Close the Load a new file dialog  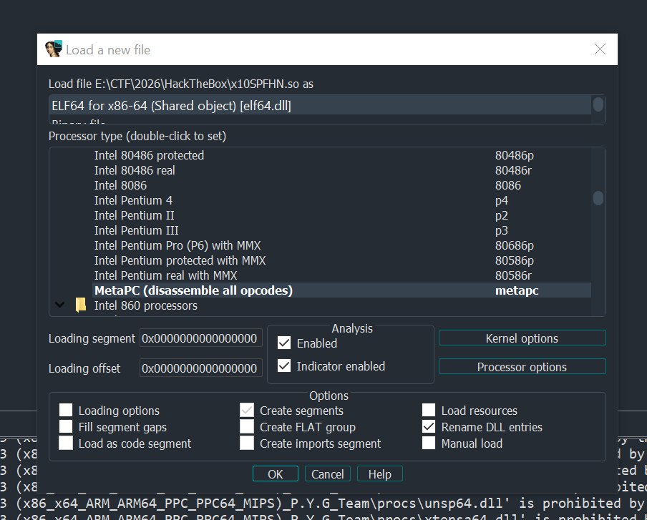pyautogui.click(x=600, y=49)
